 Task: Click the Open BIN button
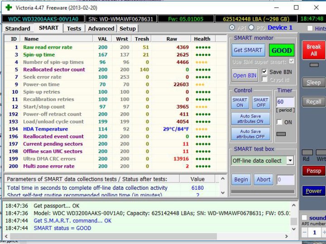244,75
